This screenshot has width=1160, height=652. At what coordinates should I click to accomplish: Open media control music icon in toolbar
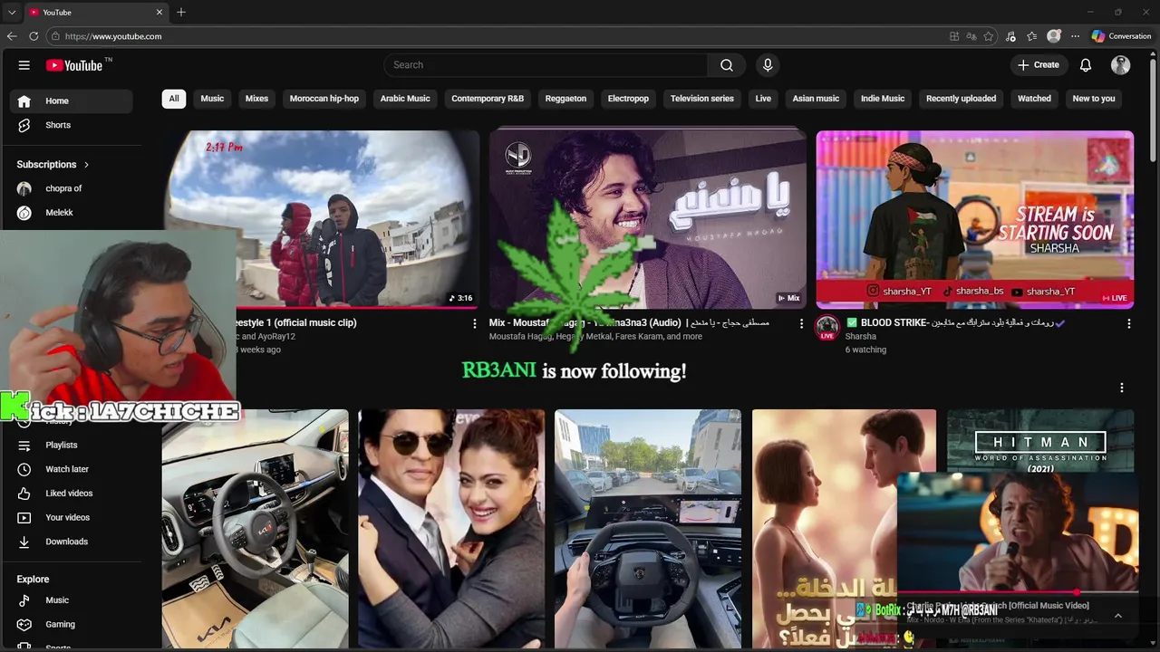coord(1011,36)
